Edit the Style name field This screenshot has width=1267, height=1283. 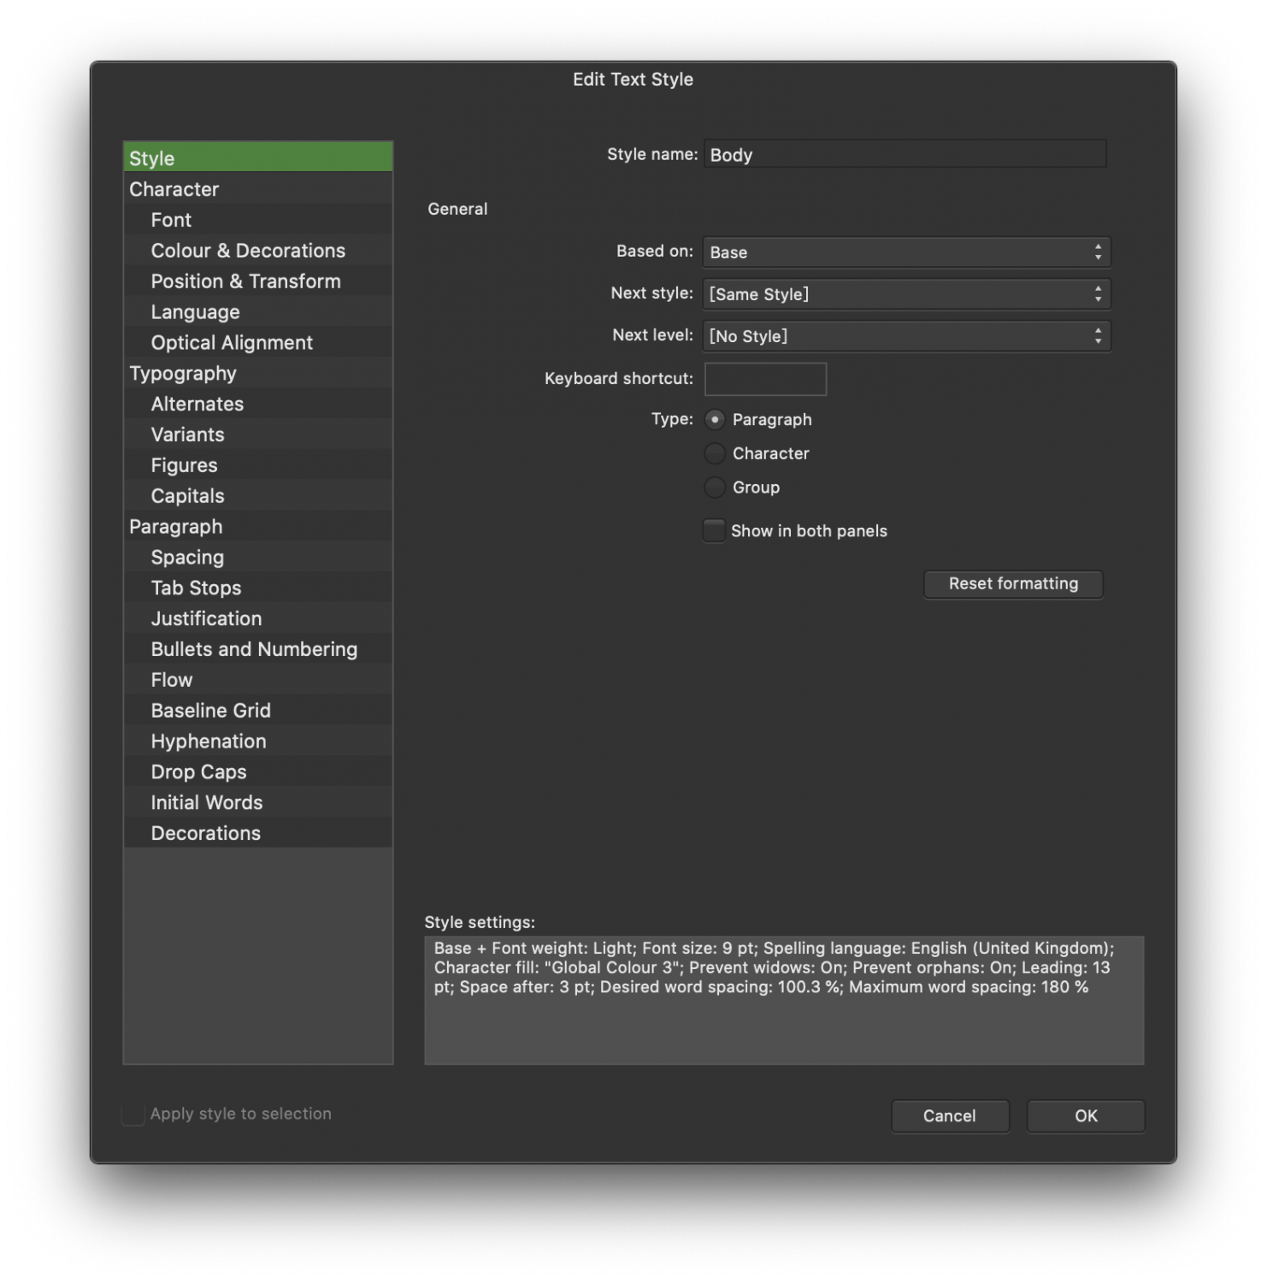(905, 155)
